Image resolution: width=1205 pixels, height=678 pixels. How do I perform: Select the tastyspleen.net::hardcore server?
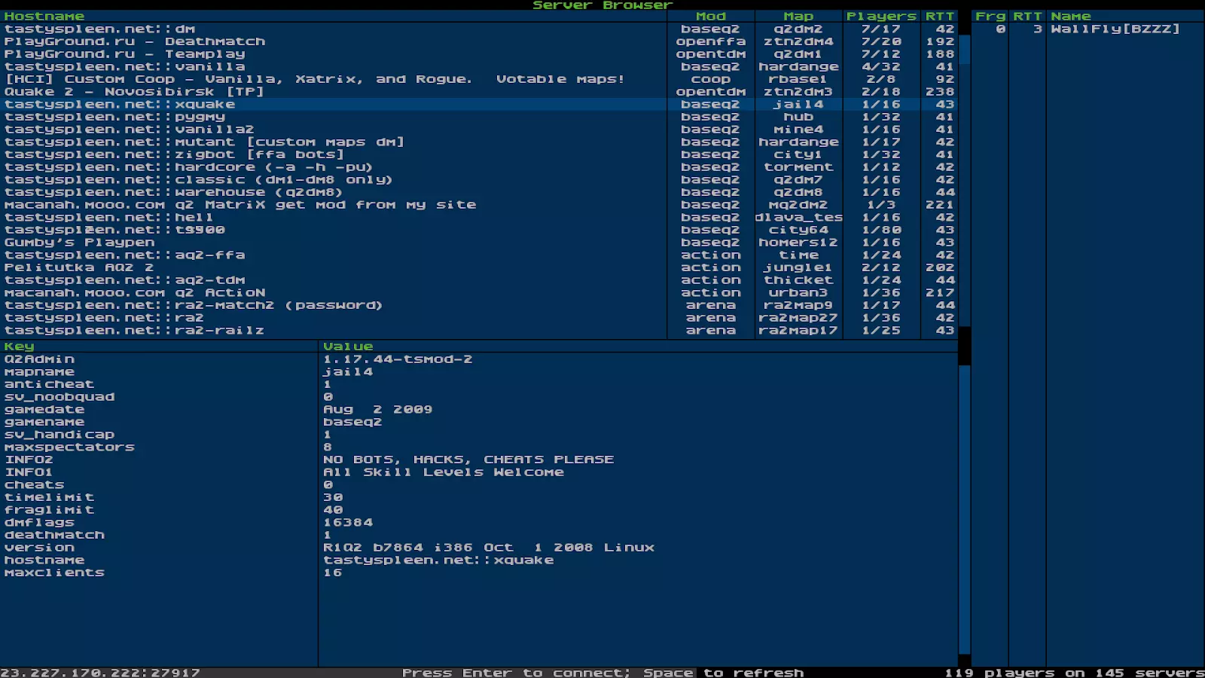click(x=479, y=167)
